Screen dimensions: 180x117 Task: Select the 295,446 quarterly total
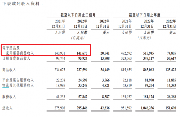pyautogui.click(x=82, y=108)
